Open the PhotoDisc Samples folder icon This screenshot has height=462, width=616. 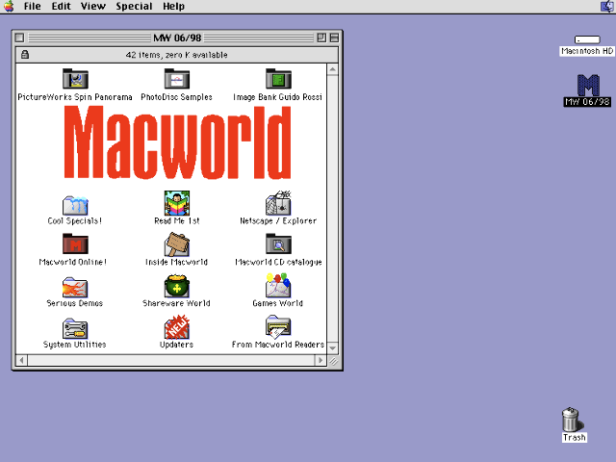[177, 79]
